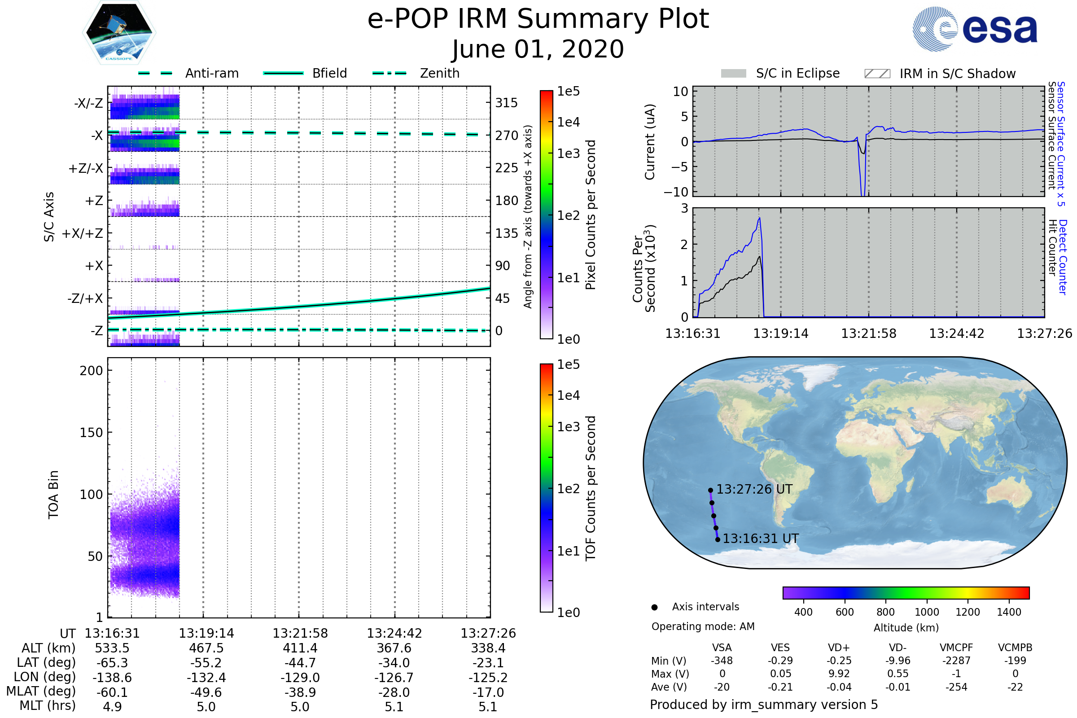Screen dimensions: 1077x718
Task: Click the June 01, 2020 date heading
Action: pos(538,49)
